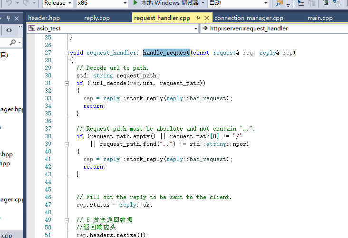Click url_decode call on line 31
Viewport: 348px width, 238px height.
tap(110, 83)
